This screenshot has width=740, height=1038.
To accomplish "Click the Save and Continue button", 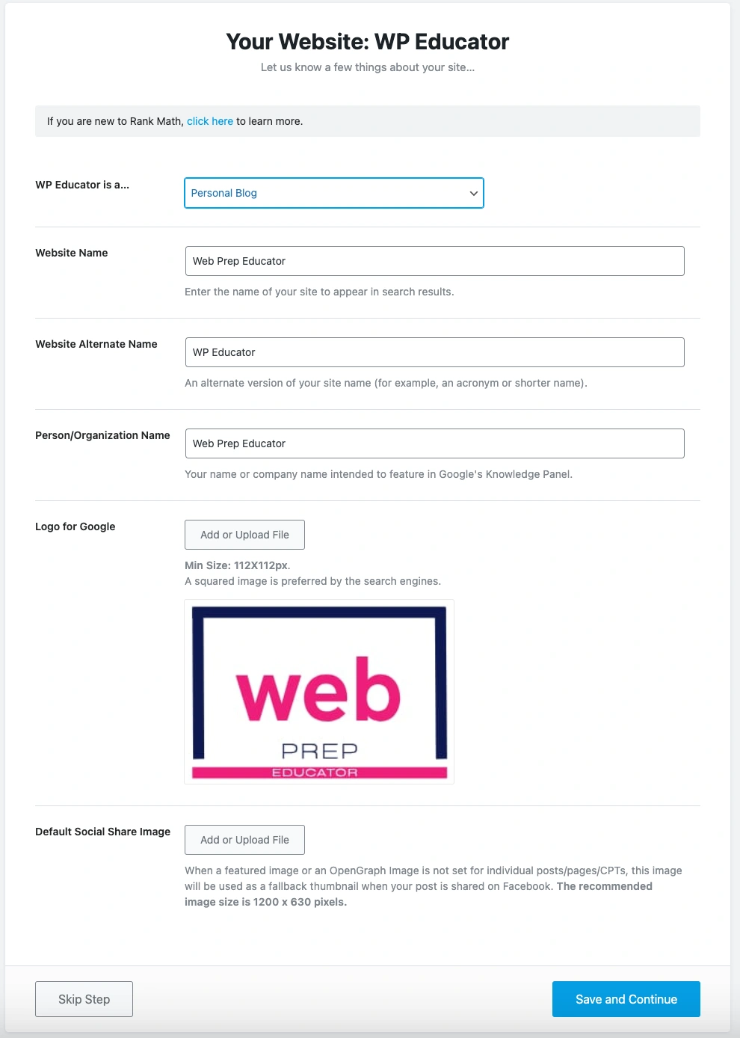I will 626,999.
